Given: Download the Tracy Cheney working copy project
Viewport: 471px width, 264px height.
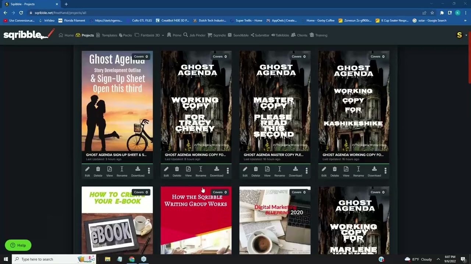Looking at the screenshot, I should pyautogui.click(x=216, y=171).
